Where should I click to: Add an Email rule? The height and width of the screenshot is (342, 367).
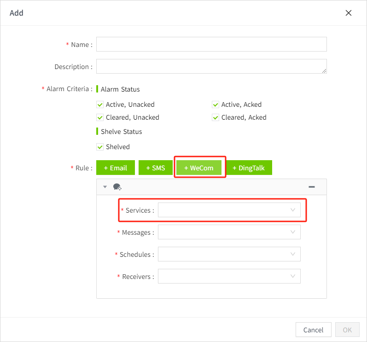[x=115, y=168]
